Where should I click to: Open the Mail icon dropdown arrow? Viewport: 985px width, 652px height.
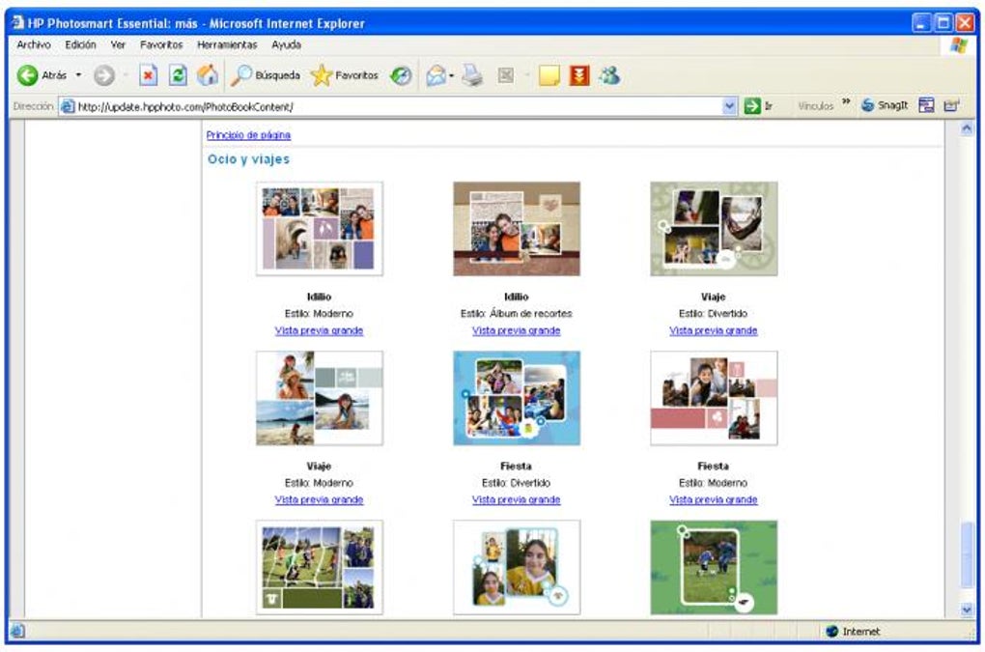pos(452,76)
